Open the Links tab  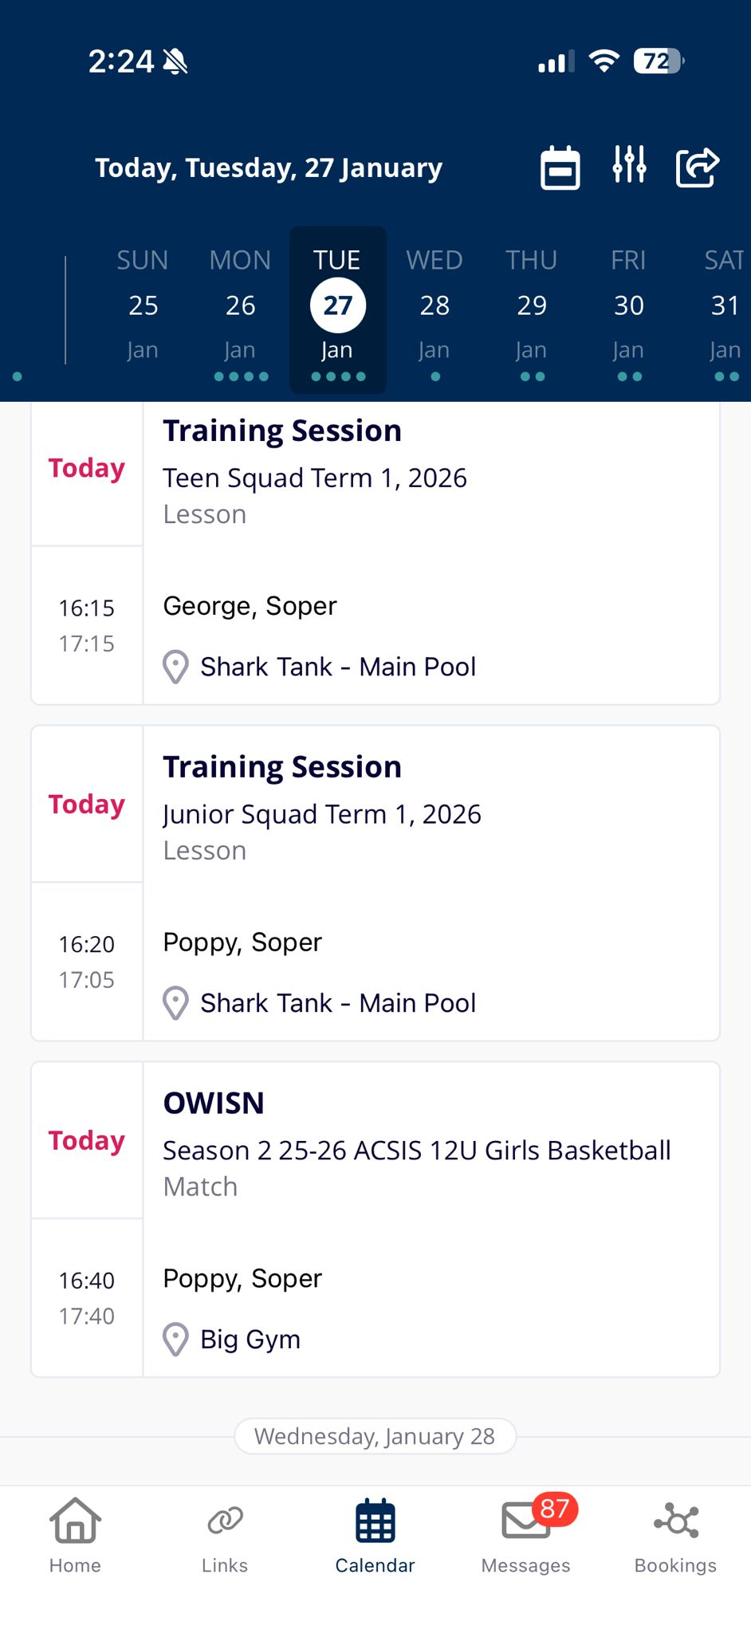coord(225,1534)
